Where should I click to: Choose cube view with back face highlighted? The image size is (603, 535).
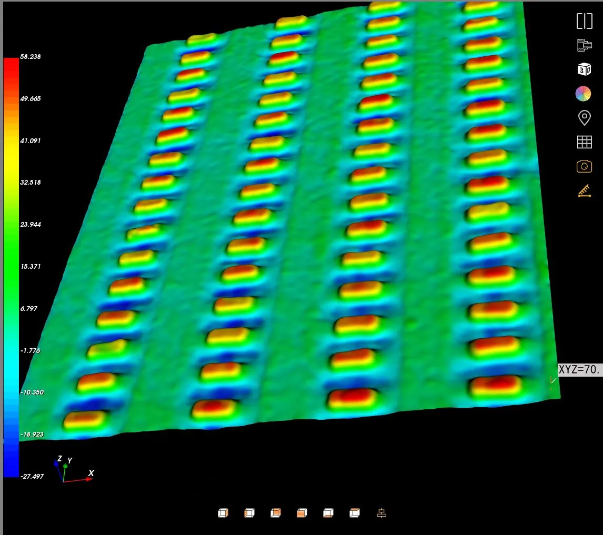(276, 513)
